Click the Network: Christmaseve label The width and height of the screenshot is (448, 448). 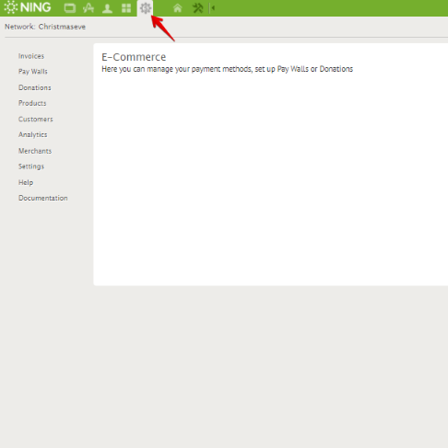pyautogui.click(x=45, y=27)
